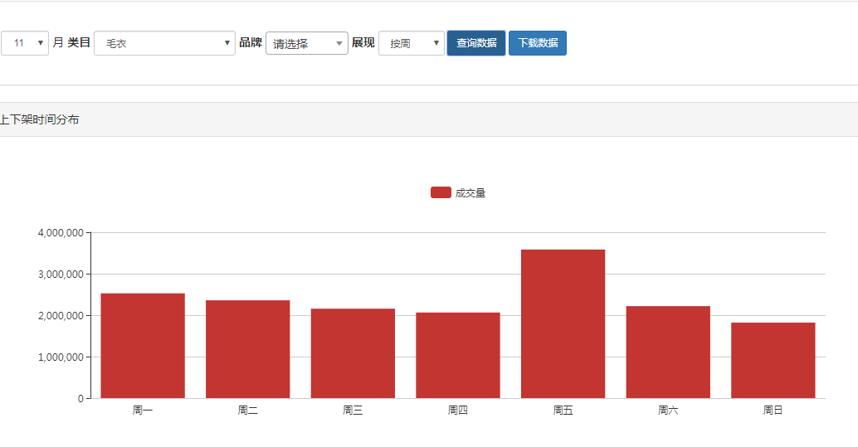The image size is (858, 447).
Task: Click the 2,000,000 y-axis label
Action: coord(61,316)
